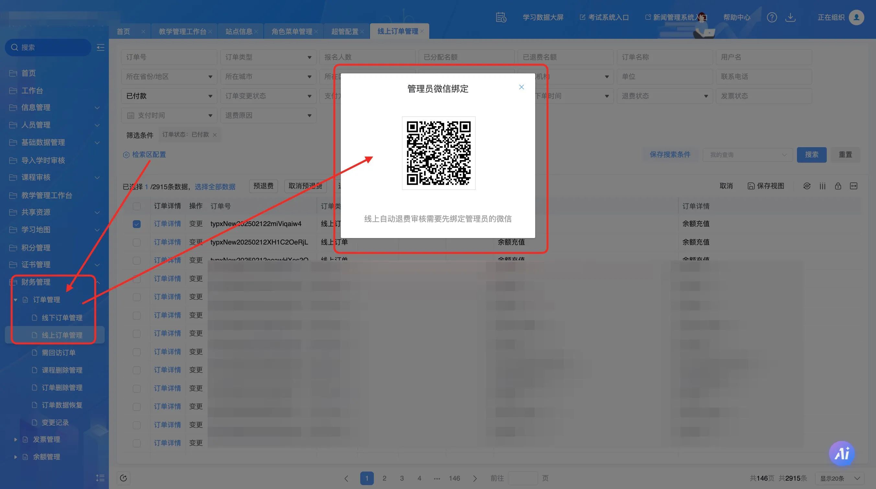Click the blue 搜索 button
This screenshot has width=876, height=489.
click(x=812, y=155)
